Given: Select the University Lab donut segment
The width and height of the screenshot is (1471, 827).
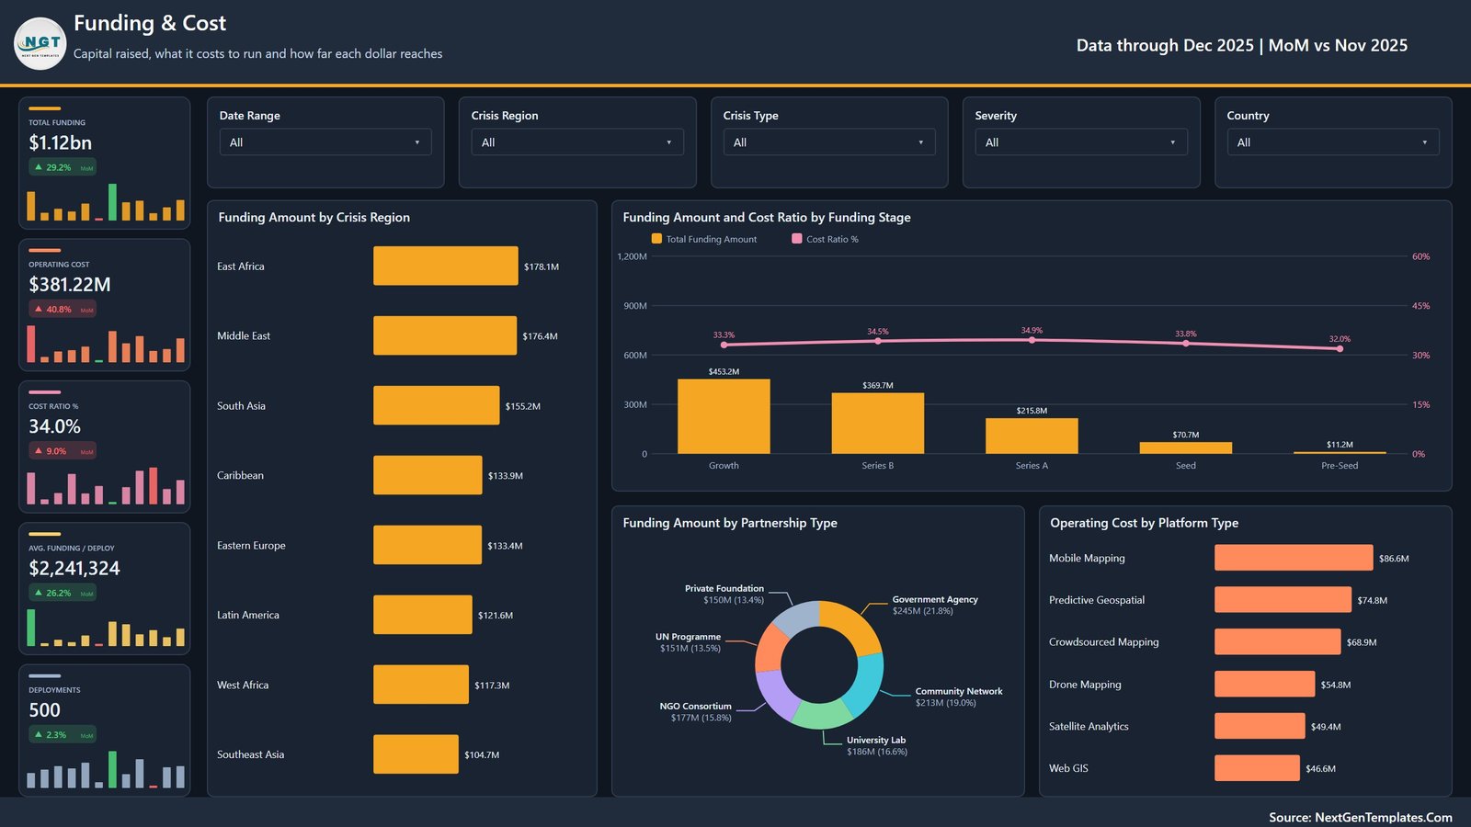Looking at the screenshot, I should pyautogui.click(x=821, y=716).
